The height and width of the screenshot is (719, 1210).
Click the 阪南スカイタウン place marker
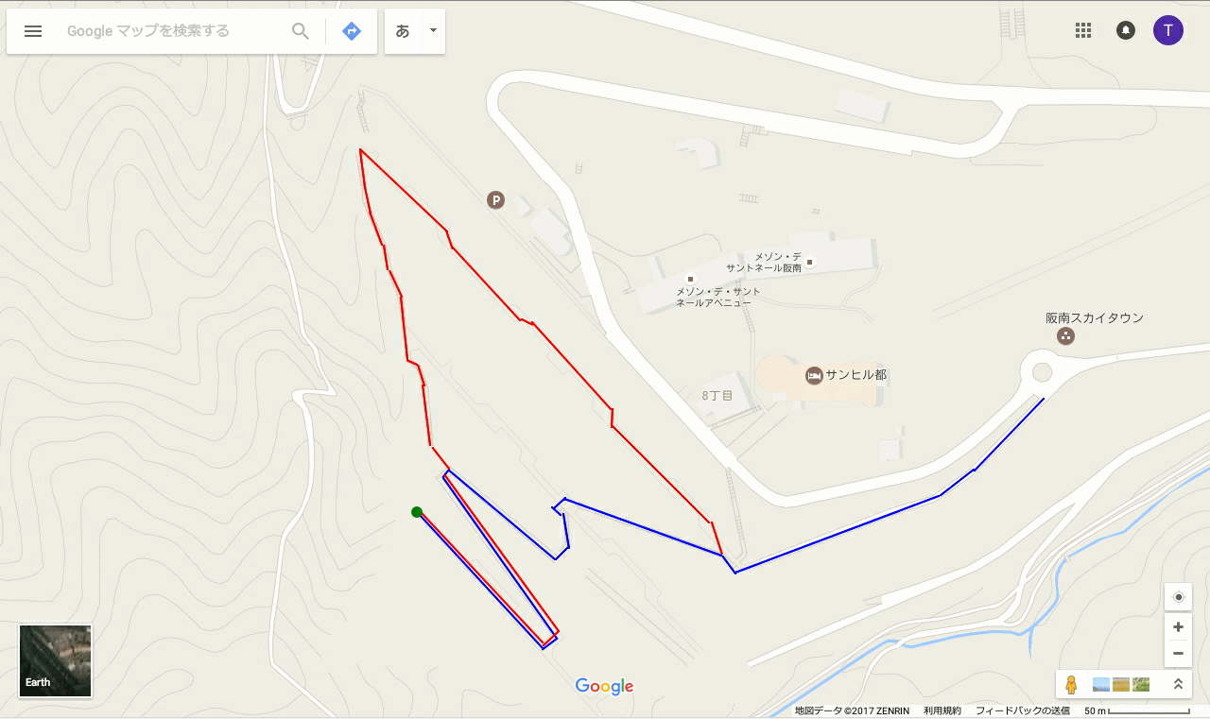(1065, 336)
